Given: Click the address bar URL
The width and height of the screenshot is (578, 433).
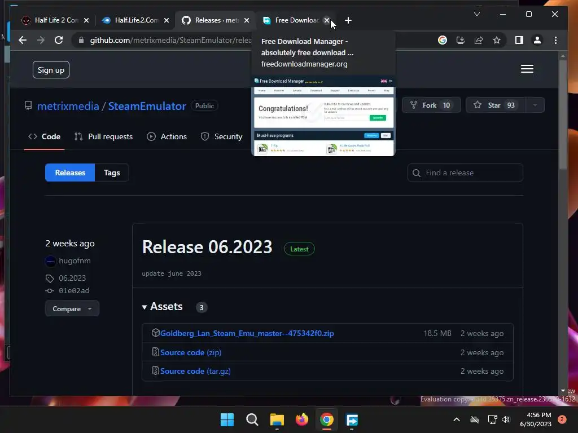Looking at the screenshot, I should 170,40.
